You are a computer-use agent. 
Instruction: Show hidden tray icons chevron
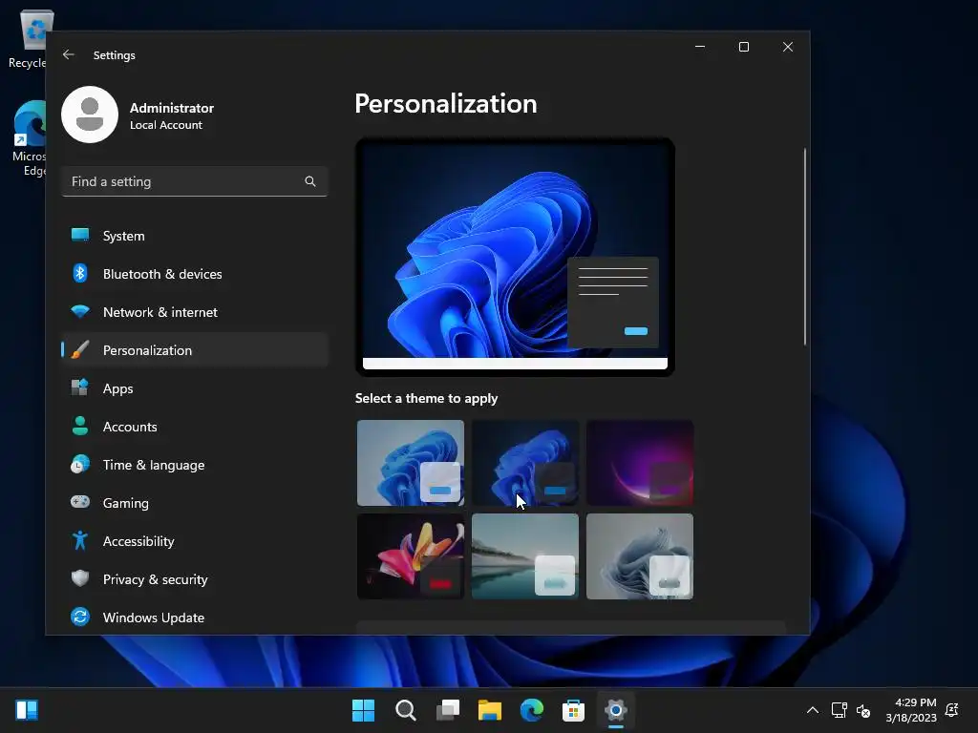tap(813, 710)
